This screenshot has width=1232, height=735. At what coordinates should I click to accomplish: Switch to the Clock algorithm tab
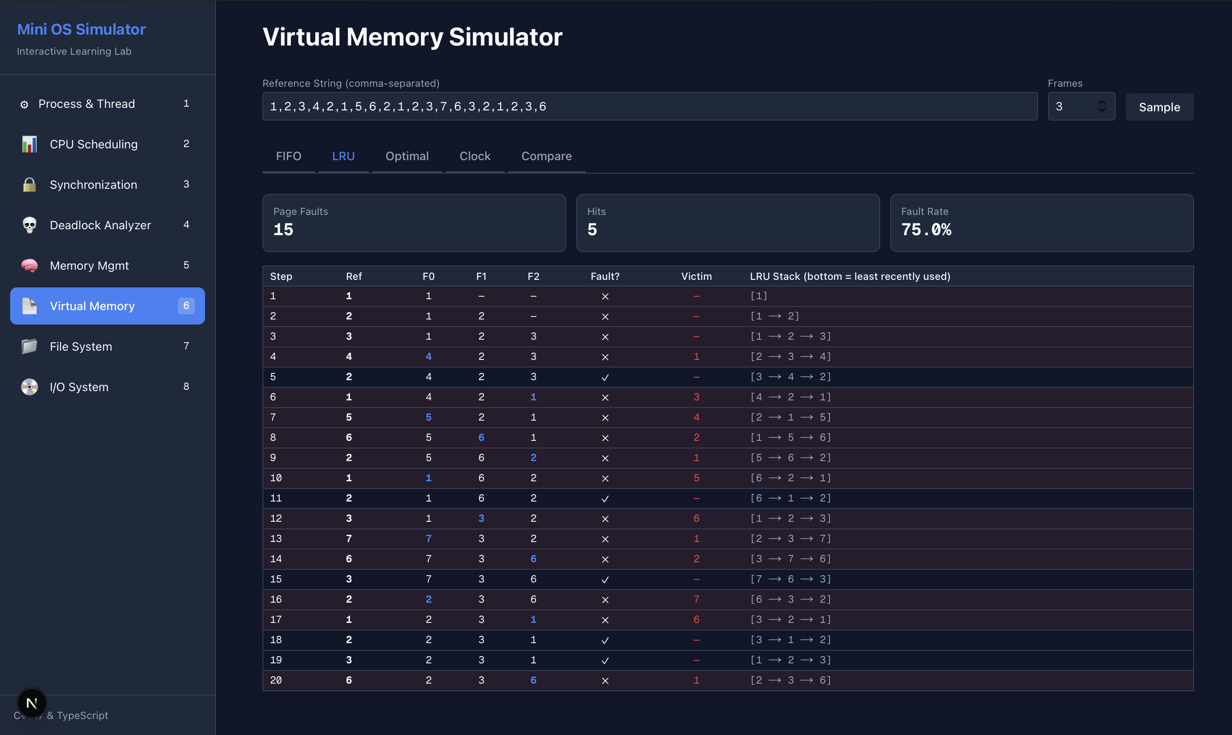coord(475,156)
